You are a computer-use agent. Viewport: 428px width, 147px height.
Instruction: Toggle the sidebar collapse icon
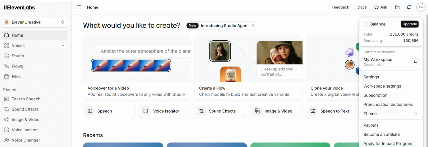click(x=79, y=7)
